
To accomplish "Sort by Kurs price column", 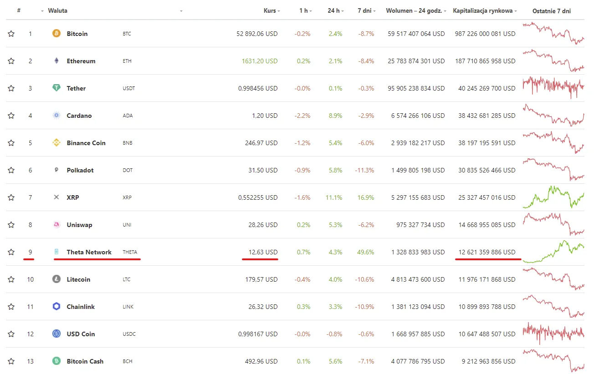I will 272,10.
